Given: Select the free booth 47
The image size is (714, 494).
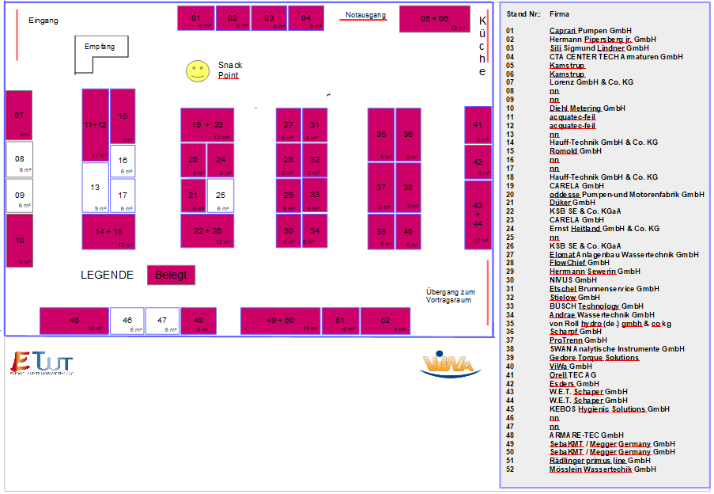Looking at the screenshot, I should (162, 321).
